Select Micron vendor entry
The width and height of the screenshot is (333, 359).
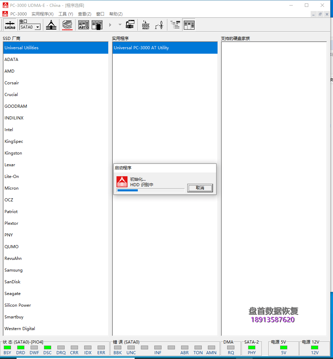(56, 188)
